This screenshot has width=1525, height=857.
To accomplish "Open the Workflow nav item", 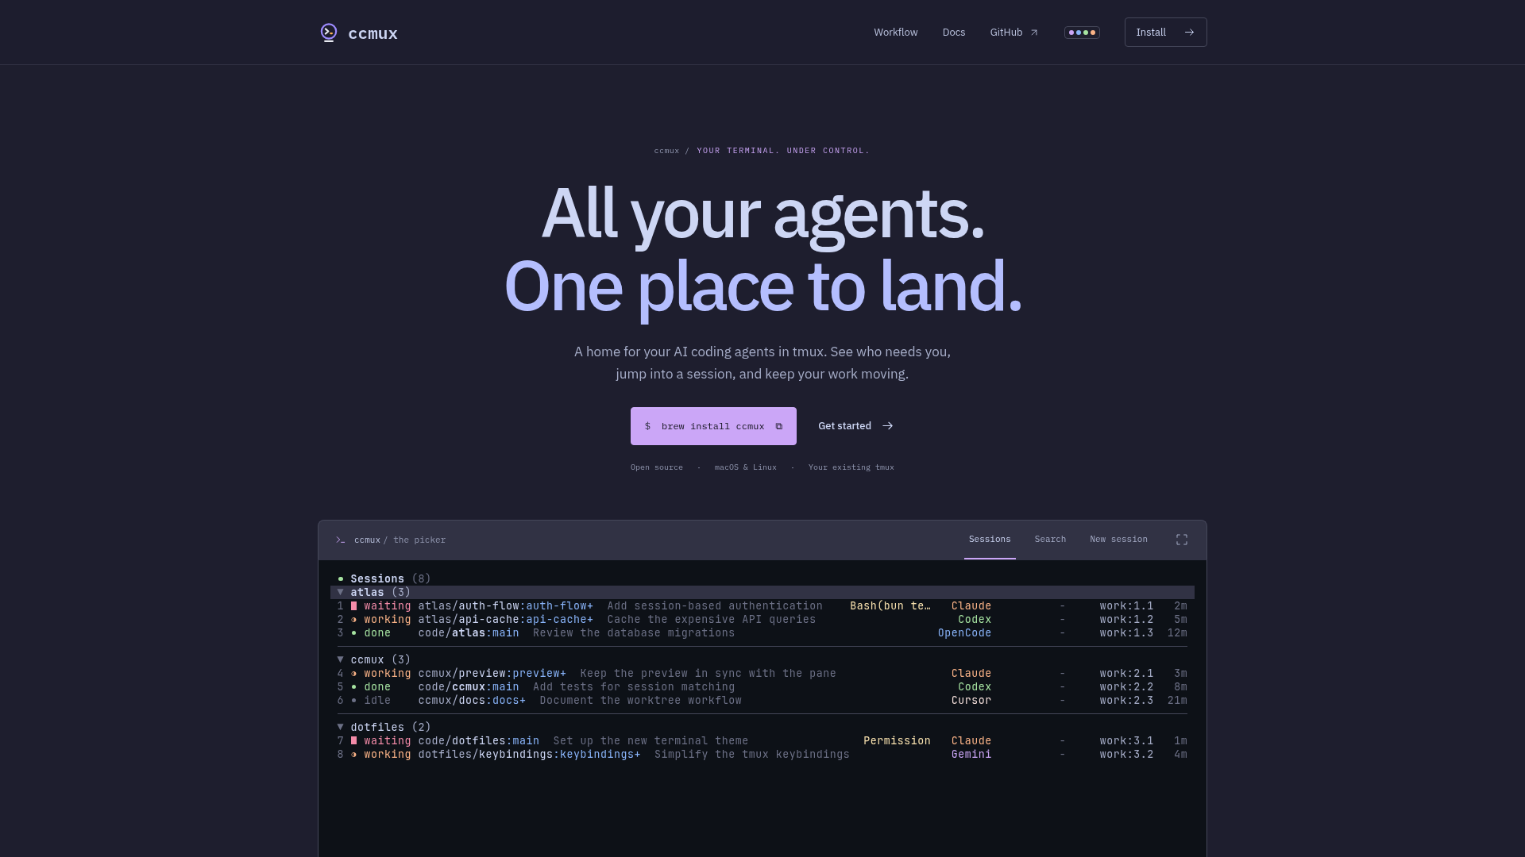I will click(896, 33).
